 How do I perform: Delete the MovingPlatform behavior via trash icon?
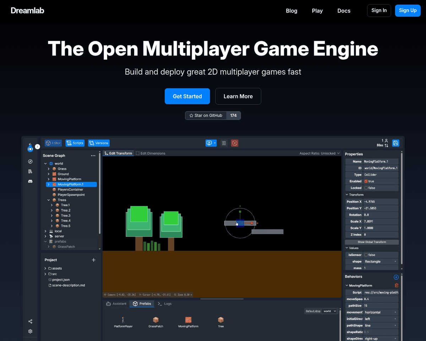point(397,286)
